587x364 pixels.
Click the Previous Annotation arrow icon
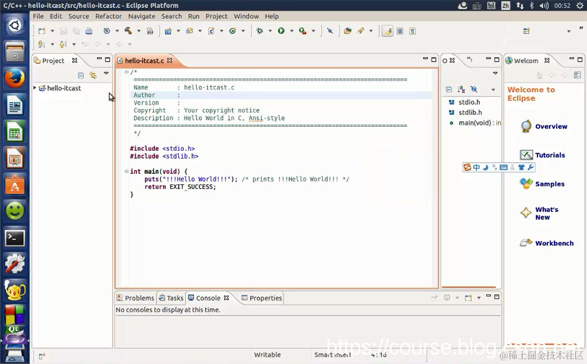click(63, 44)
